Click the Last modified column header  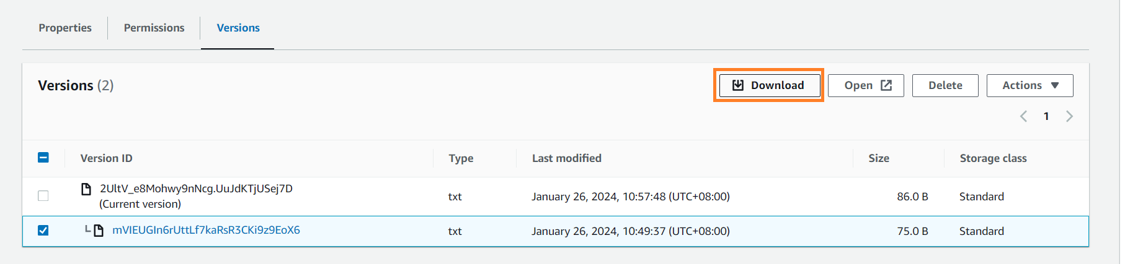(x=567, y=158)
